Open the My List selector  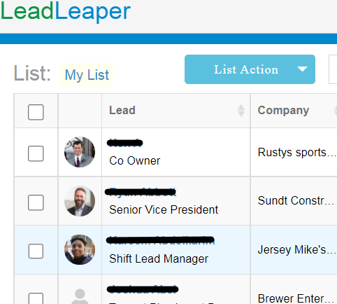pyautogui.click(x=87, y=75)
